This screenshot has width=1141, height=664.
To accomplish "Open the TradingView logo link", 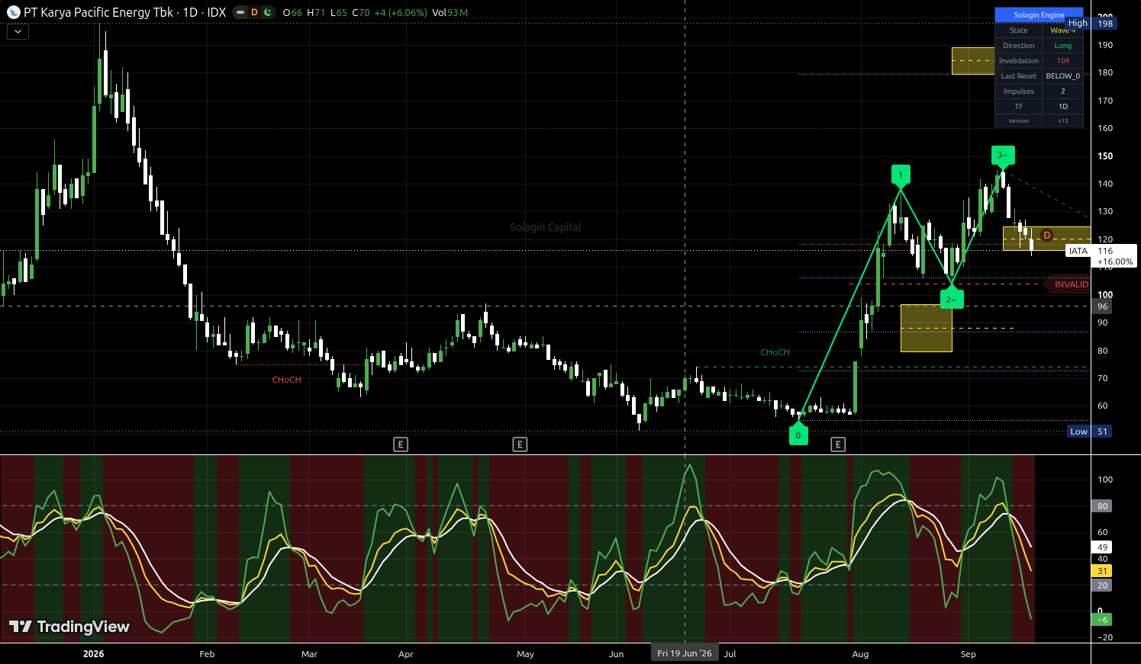I will coord(69,627).
